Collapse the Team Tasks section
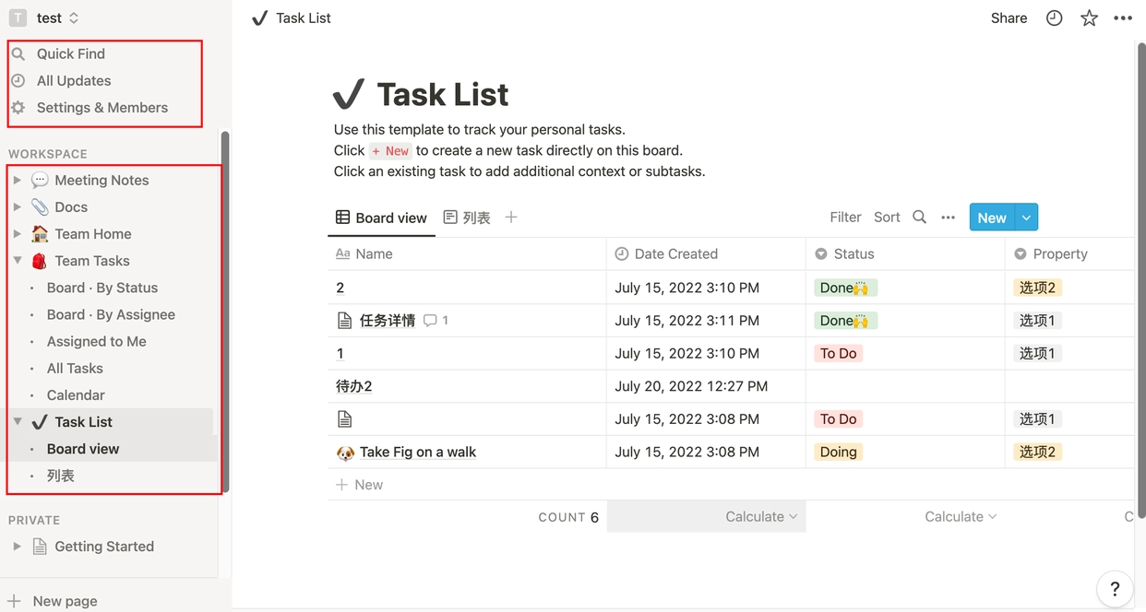The height and width of the screenshot is (612, 1146). coord(17,261)
